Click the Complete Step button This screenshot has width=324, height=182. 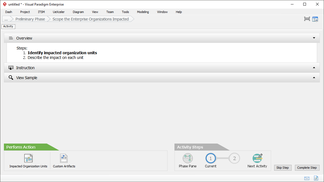307,168
